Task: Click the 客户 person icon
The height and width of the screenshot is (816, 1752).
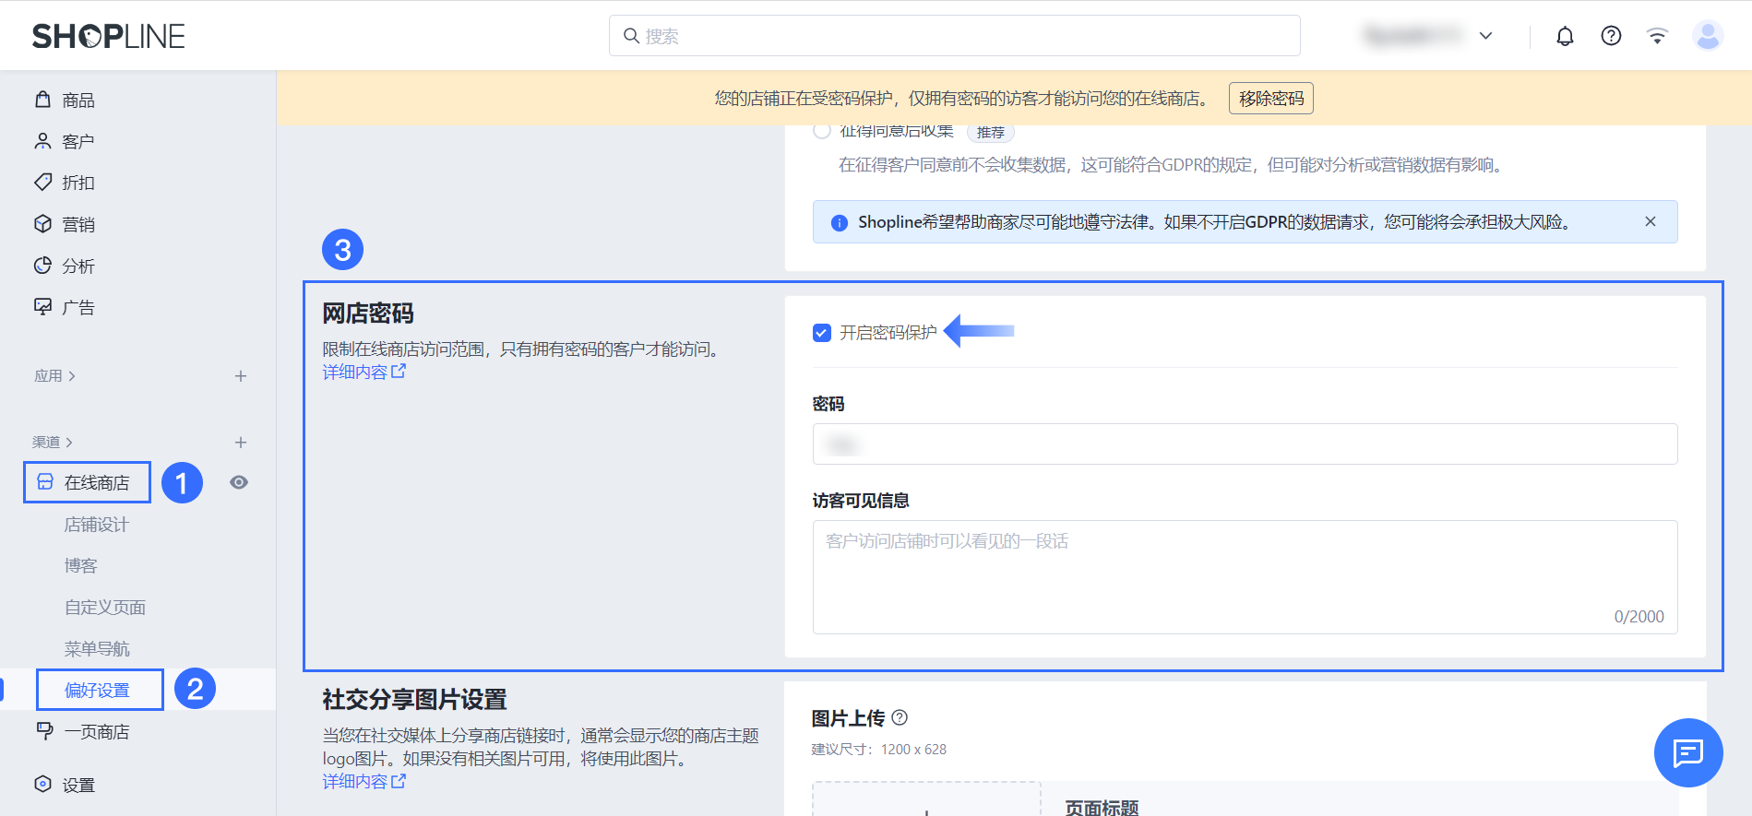Action: pyautogui.click(x=42, y=140)
